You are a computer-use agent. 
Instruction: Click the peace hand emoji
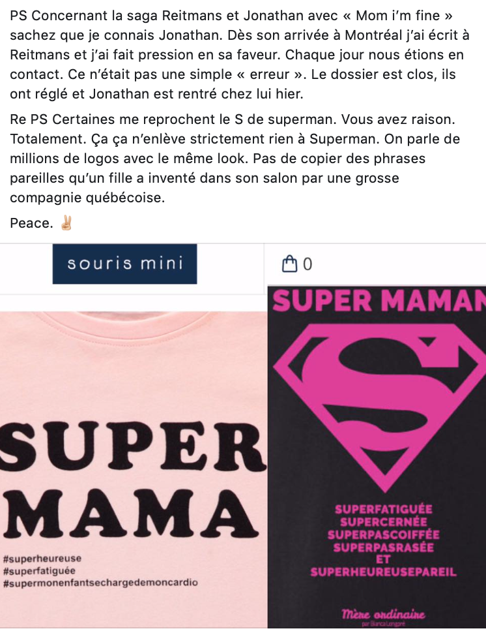coord(66,223)
